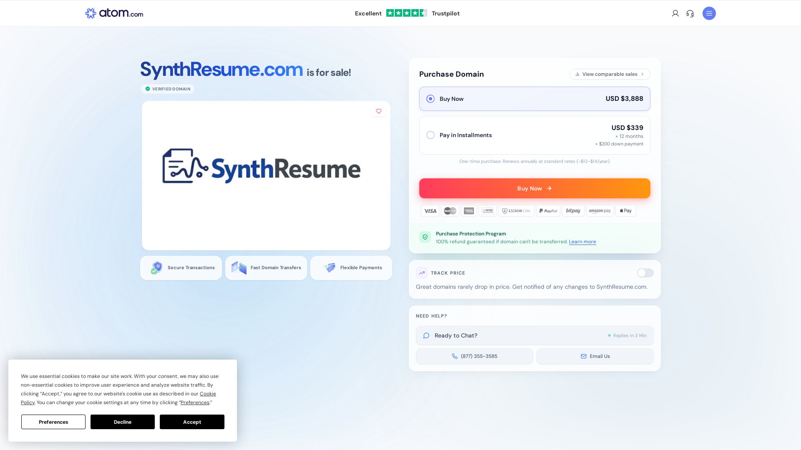
Task: Click the Apple Pay payment icon
Action: pos(626,211)
